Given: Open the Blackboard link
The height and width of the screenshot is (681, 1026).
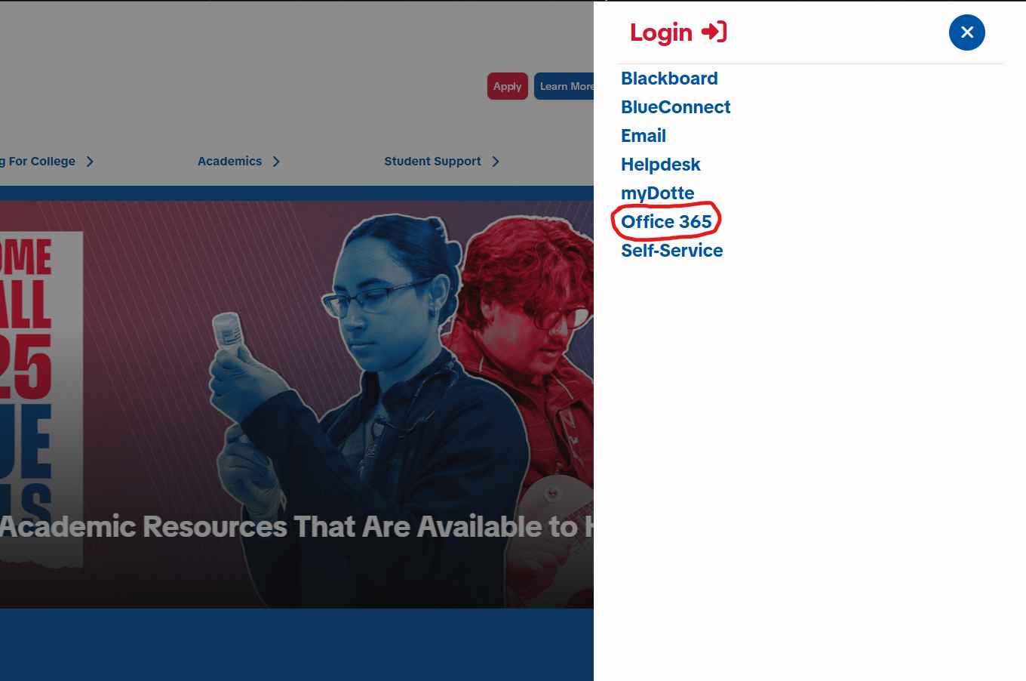Looking at the screenshot, I should point(669,79).
